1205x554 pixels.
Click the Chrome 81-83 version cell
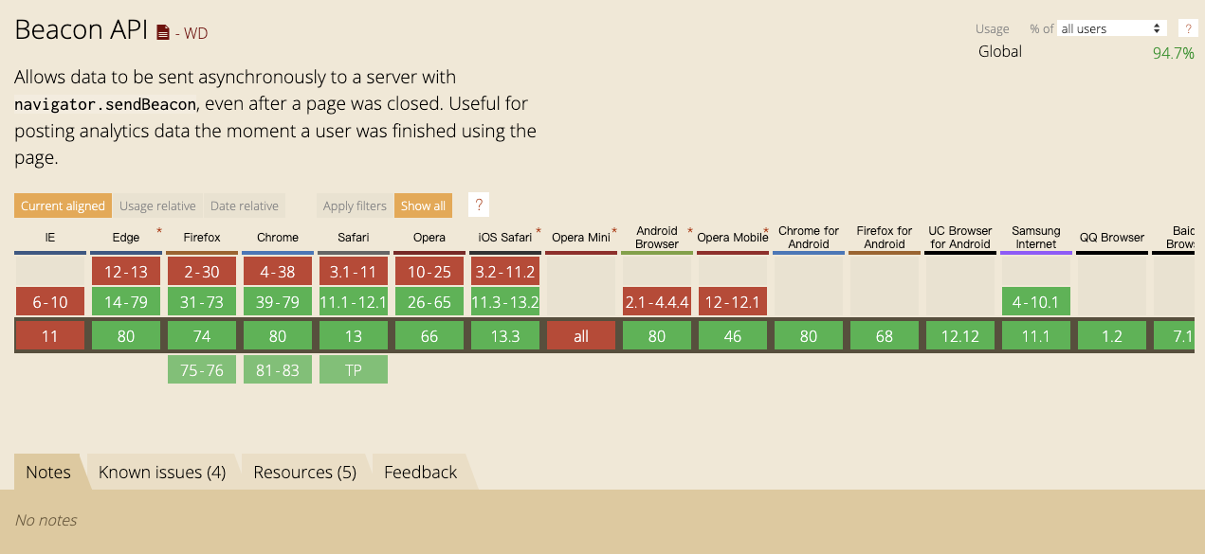tap(278, 370)
